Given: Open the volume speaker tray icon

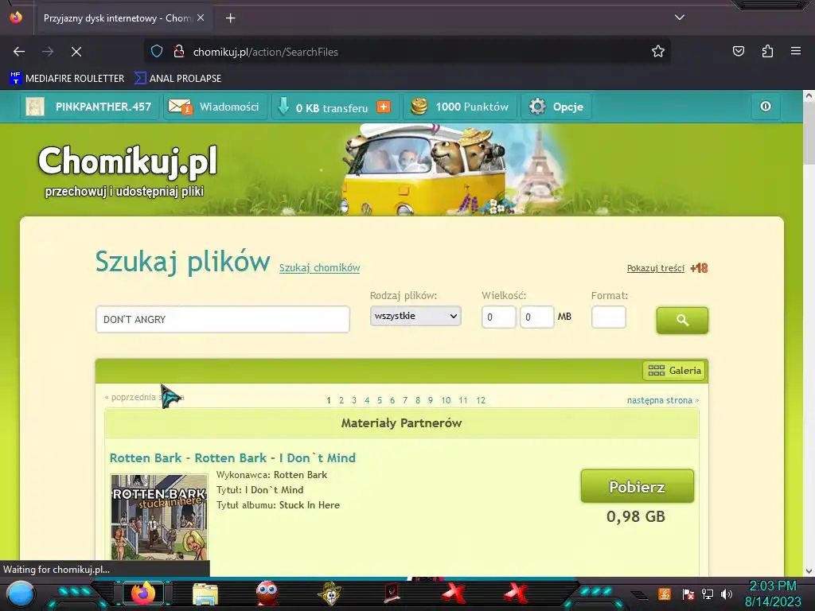Looking at the screenshot, I should click(727, 593).
